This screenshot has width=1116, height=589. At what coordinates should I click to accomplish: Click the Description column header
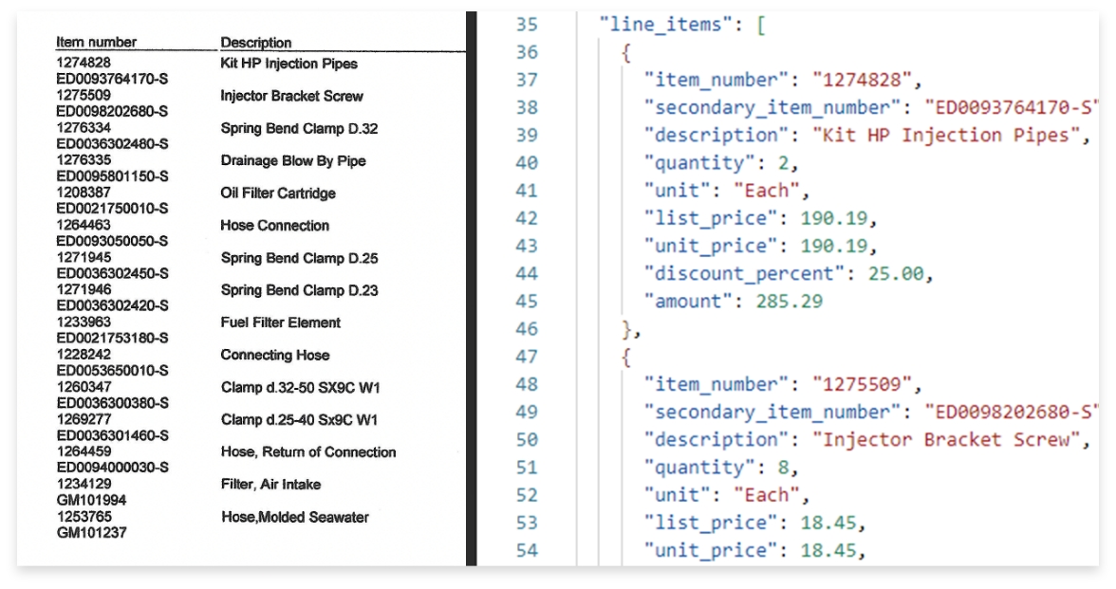[255, 43]
